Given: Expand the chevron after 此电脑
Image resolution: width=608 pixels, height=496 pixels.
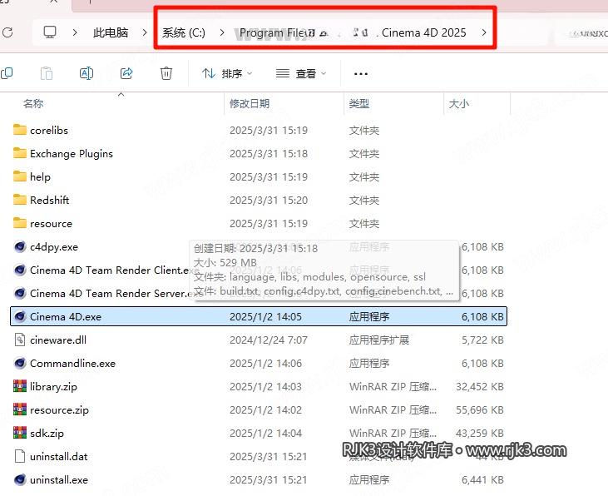Looking at the screenshot, I should point(145,32).
